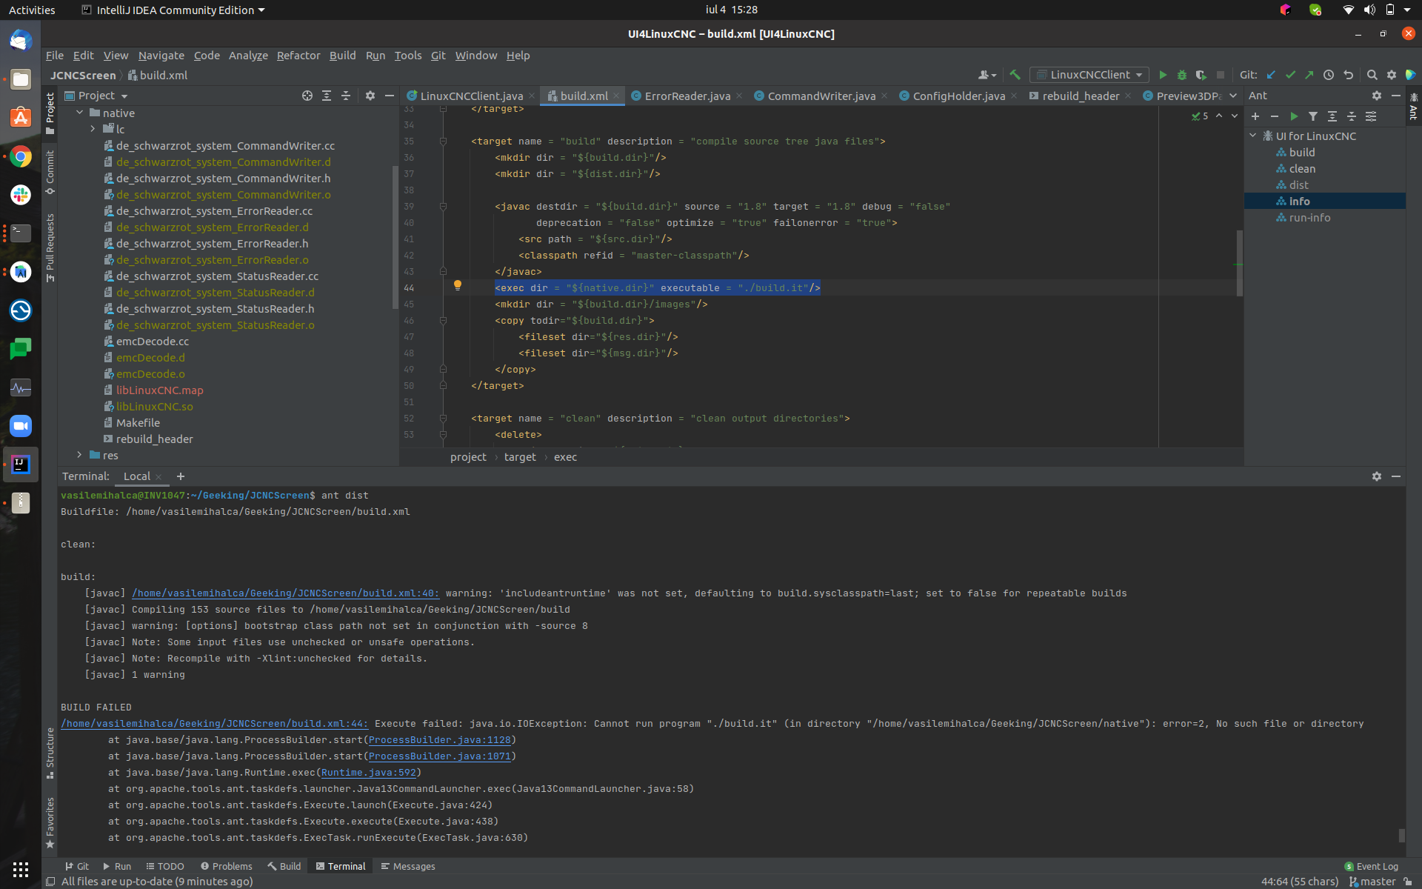The height and width of the screenshot is (889, 1422).
Task: Build project with the green hammer icon
Action: tap(1015, 75)
